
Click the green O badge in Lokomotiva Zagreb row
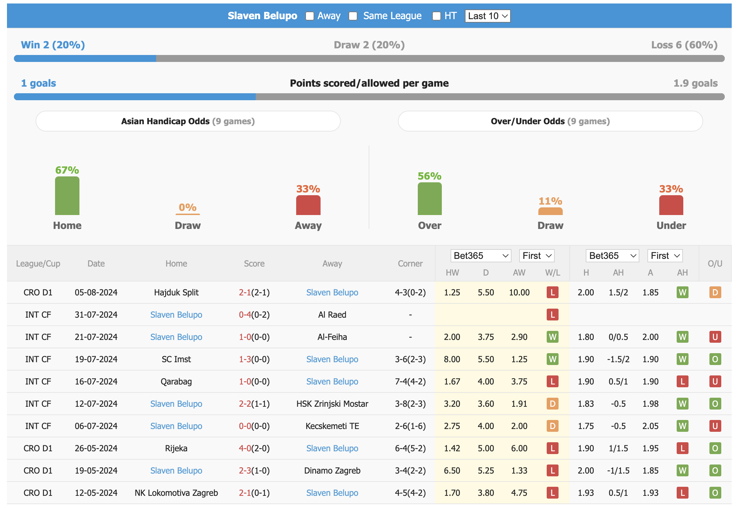tap(715, 493)
